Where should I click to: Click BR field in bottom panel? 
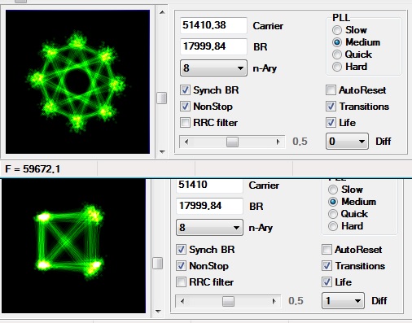209,206
